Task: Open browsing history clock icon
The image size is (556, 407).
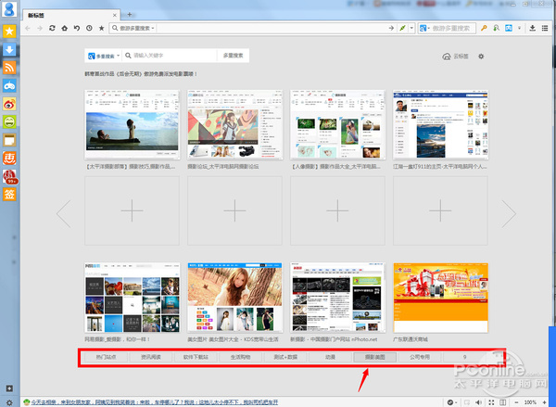Action: pos(89,28)
